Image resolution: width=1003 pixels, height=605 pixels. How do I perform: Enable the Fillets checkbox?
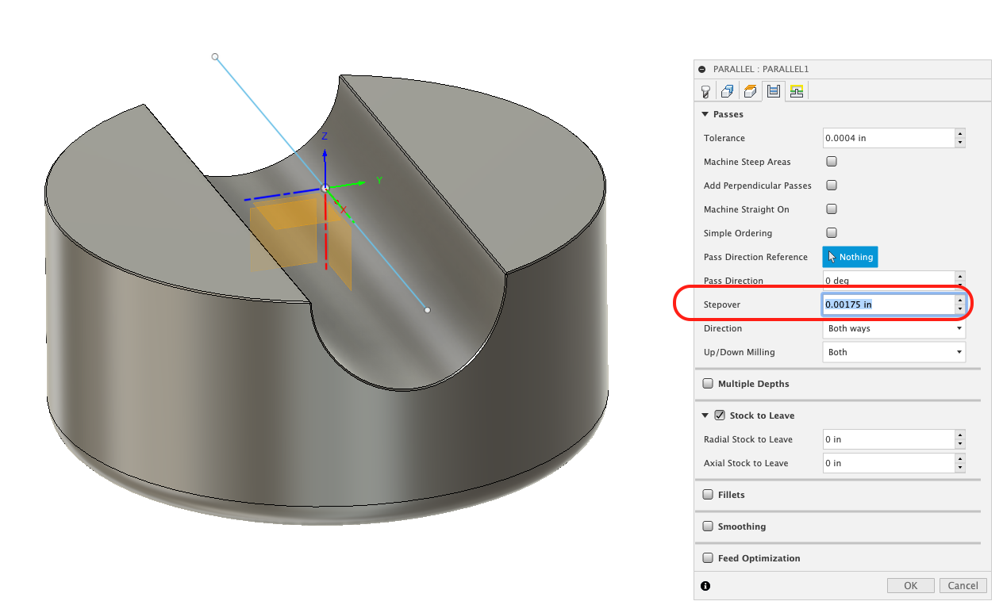708,495
